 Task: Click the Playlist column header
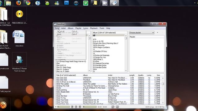click(147, 37)
